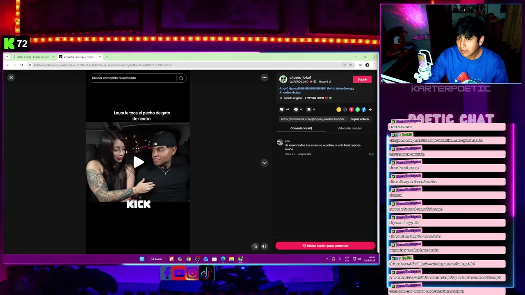Open browser tab search dropdown arrow

pyautogui.click(x=7, y=57)
